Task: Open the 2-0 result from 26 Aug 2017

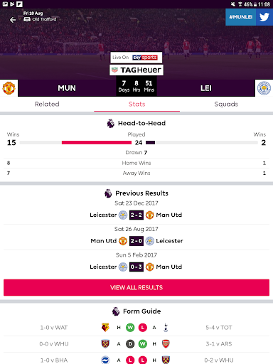Action: [136, 241]
